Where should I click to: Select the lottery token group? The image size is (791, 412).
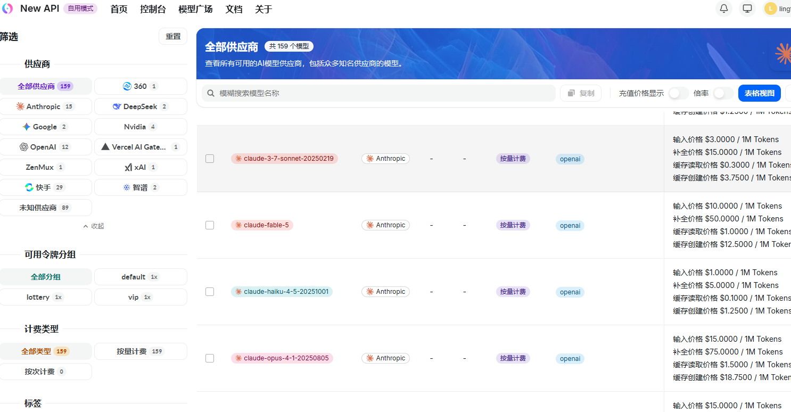click(46, 297)
